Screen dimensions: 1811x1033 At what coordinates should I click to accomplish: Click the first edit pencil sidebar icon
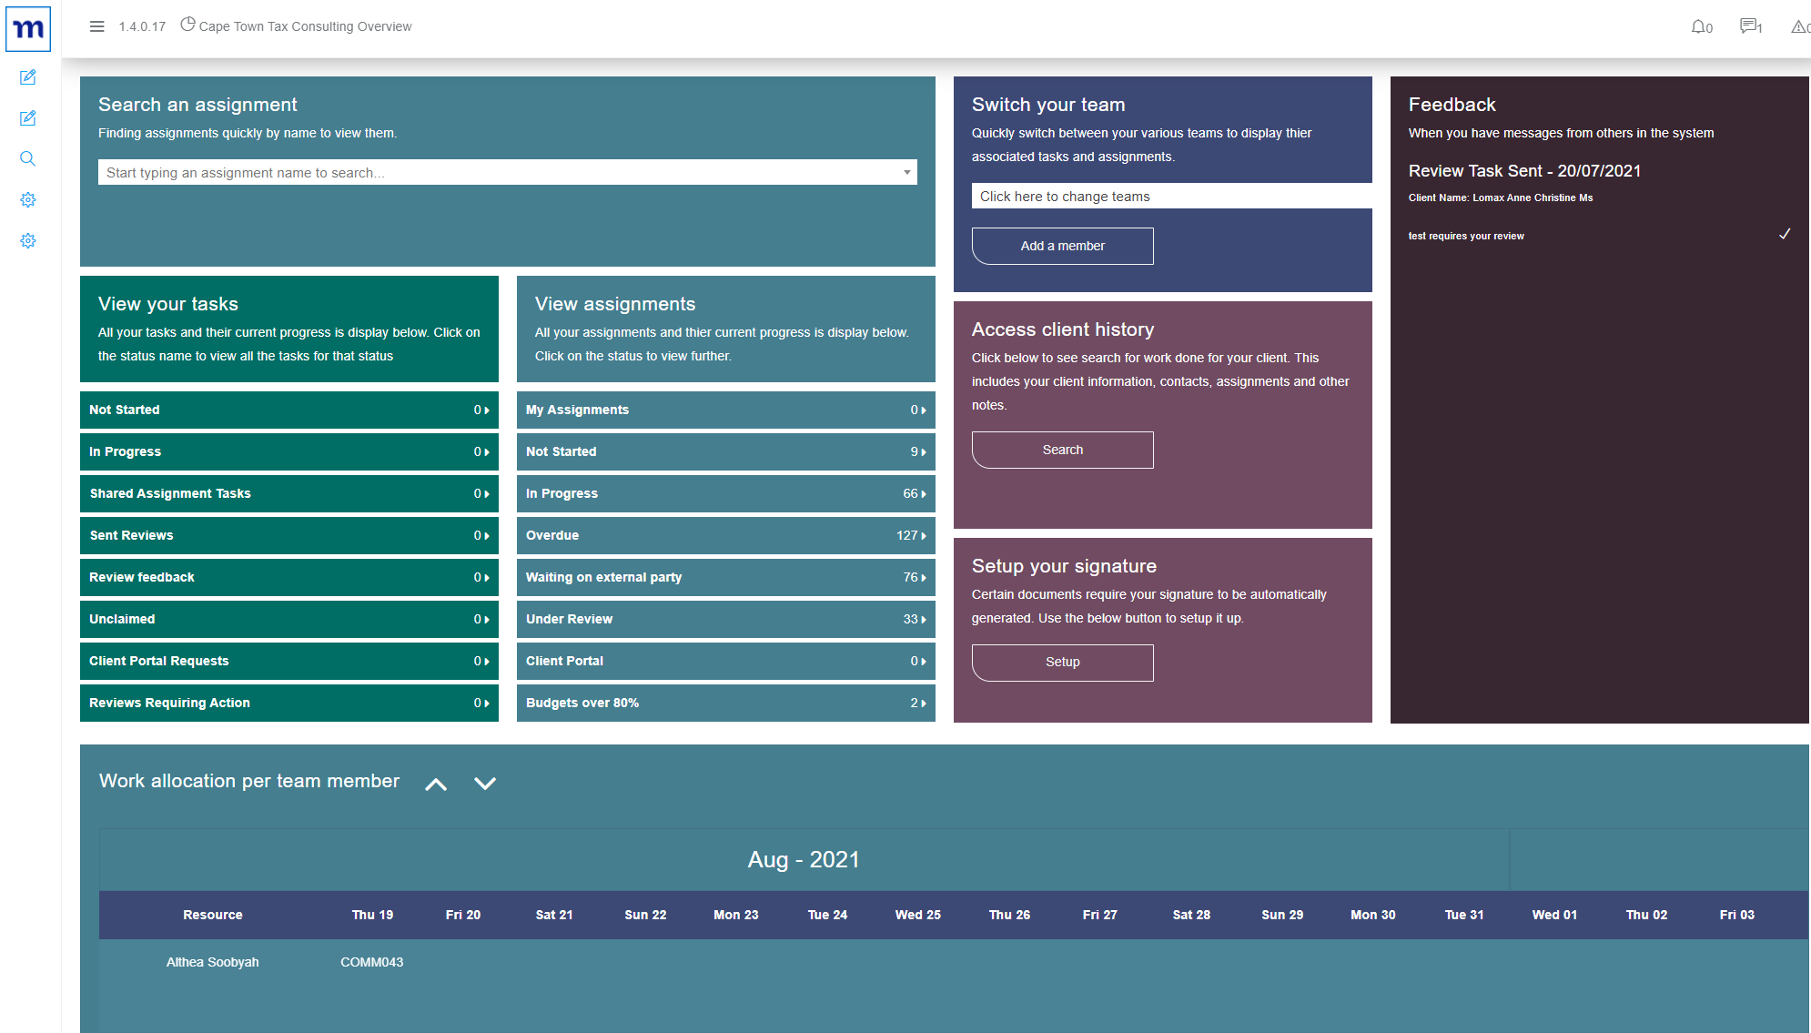[x=28, y=77]
